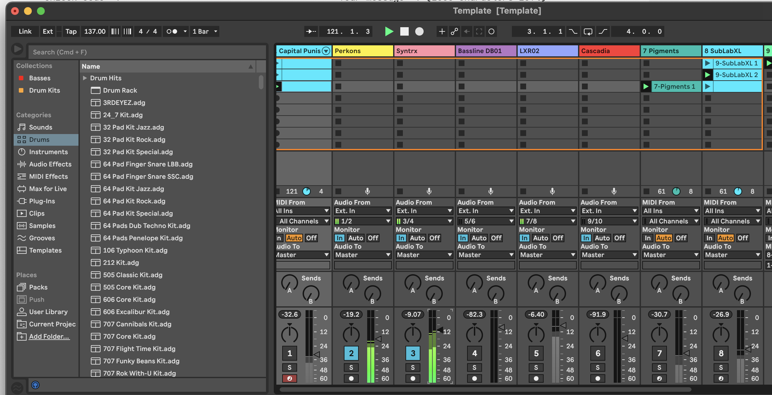Toggle track 1 activator button
The width and height of the screenshot is (772, 395).
pos(290,353)
